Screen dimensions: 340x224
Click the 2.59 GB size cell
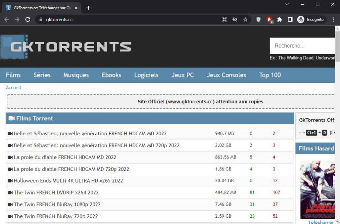click(223, 216)
